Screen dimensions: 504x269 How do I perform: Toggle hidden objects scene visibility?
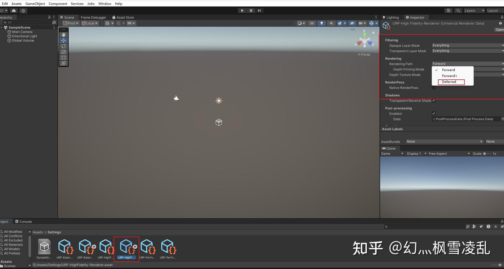tap(352, 23)
